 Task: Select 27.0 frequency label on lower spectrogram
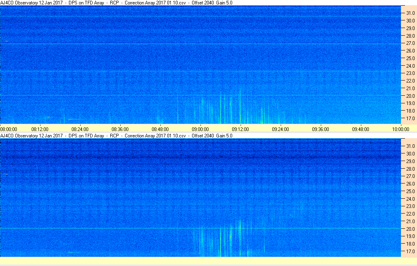click(x=410, y=176)
